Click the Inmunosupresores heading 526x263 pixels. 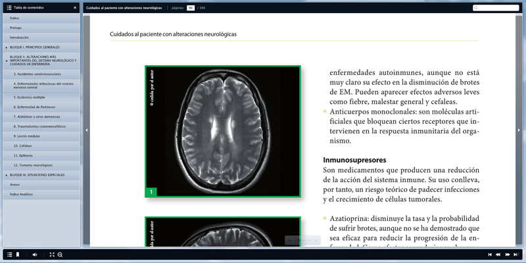pyautogui.click(x=354, y=160)
